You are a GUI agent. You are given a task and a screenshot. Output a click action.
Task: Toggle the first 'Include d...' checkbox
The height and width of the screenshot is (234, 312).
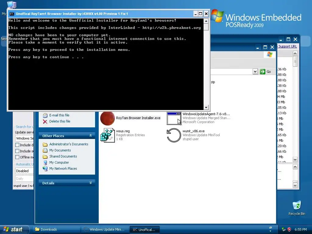pos(17,145)
